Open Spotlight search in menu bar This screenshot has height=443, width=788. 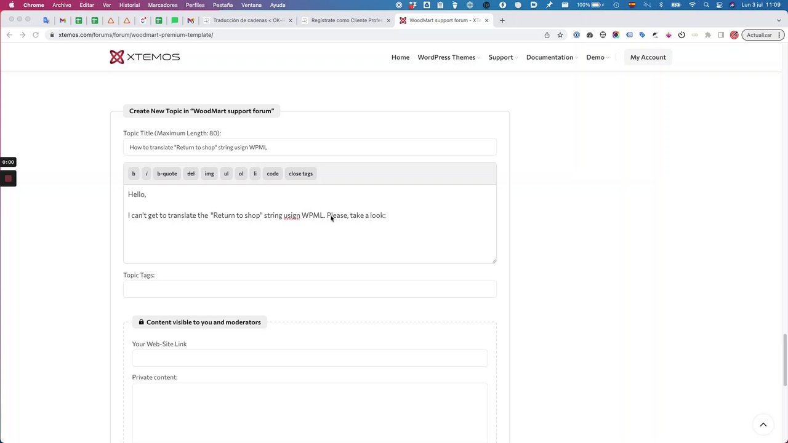[706, 5]
